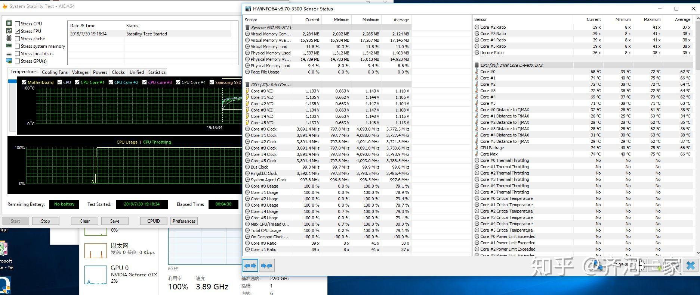700x295 pixels.
Task: Enable the Stress GPU(s) checkbox
Action: click(17, 61)
